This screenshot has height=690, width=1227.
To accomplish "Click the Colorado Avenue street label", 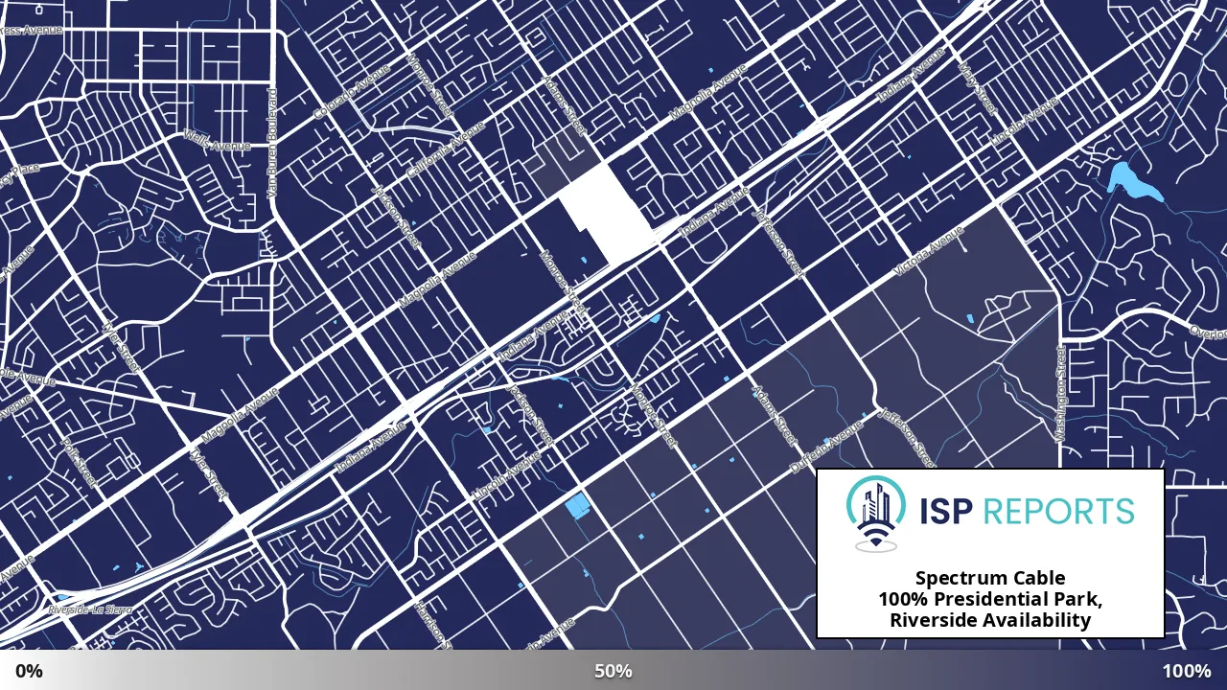I will tap(352, 93).
